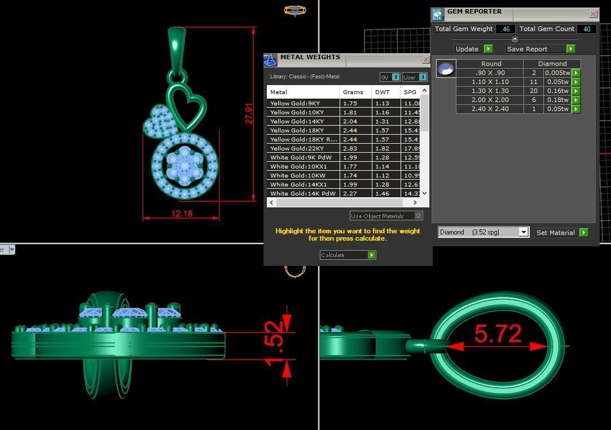Click the Metal Weights panel icon
This screenshot has width=611, height=430.
coord(270,60)
